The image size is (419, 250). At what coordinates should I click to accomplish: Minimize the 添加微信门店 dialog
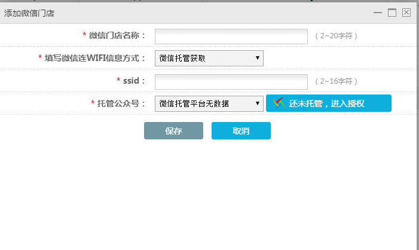[x=378, y=13]
